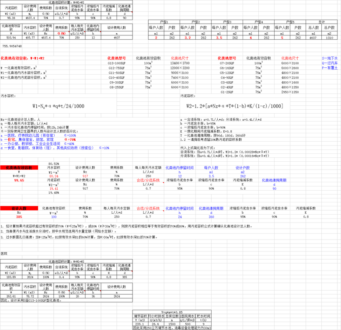This screenshot has width=341, height=330.
Task: Select the blue S—地下水 legend text
Action: coord(330,58)
